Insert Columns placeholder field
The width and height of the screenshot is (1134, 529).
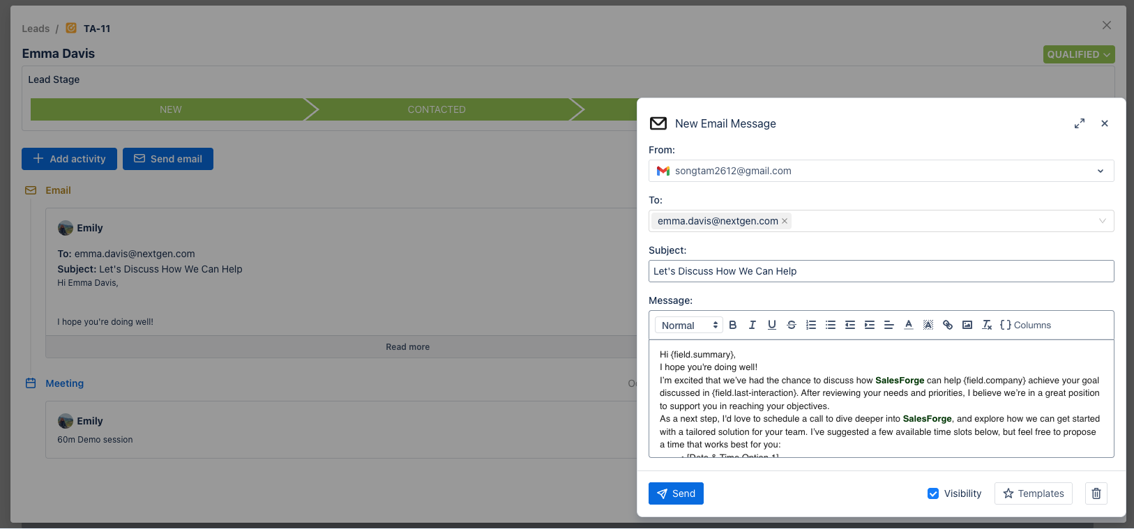(x=1025, y=325)
